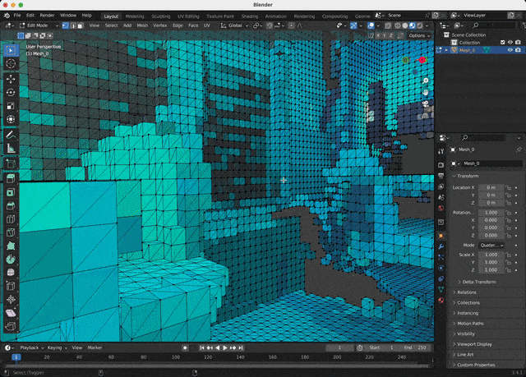Switch to Modeling workspace tab
526x377 pixels.
tap(135, 16)
